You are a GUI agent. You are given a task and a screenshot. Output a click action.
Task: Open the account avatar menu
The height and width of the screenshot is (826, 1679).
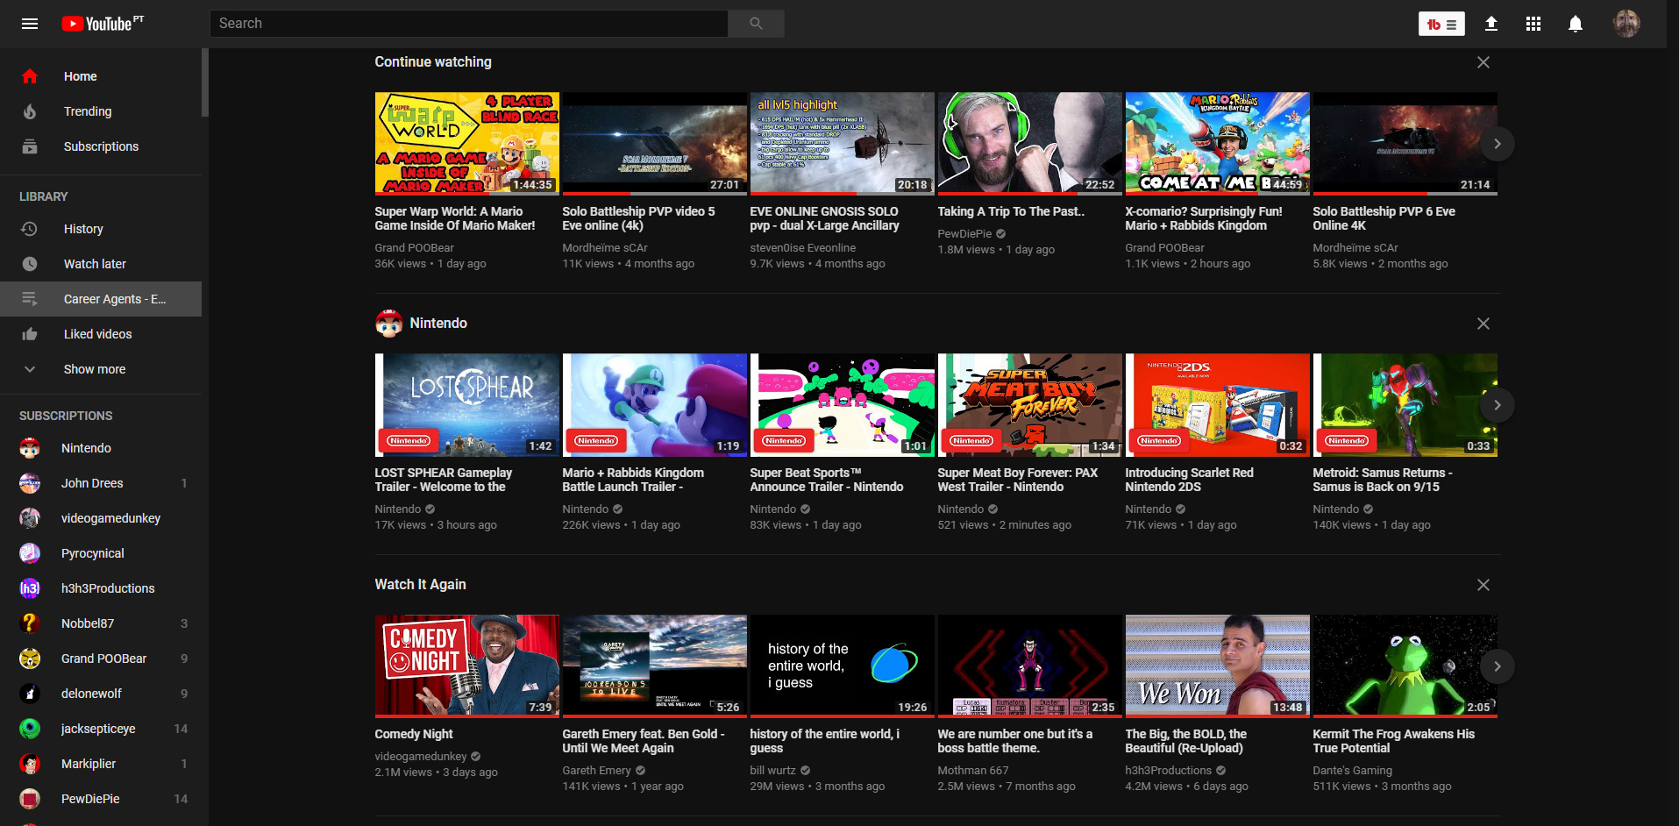(1626, 24)
